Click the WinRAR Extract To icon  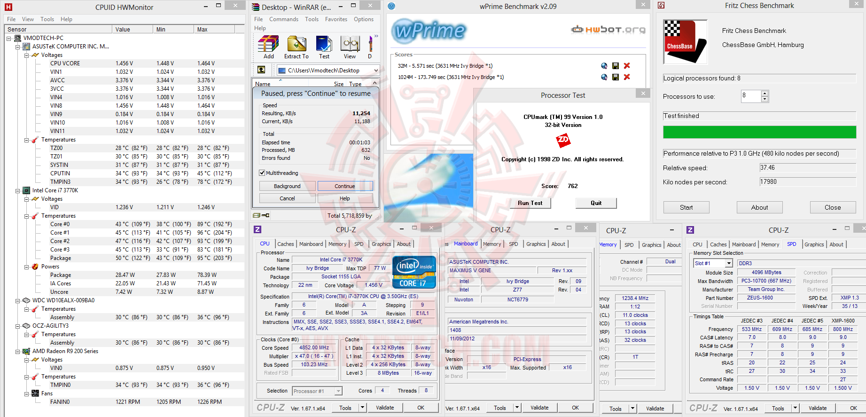click(x=296, y=47)
